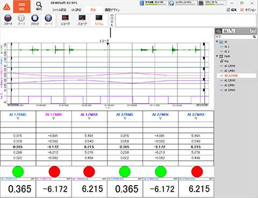Select AI 1/RMS digital meter
Viewport: 258px width, 198px height.
coord(18,187)
